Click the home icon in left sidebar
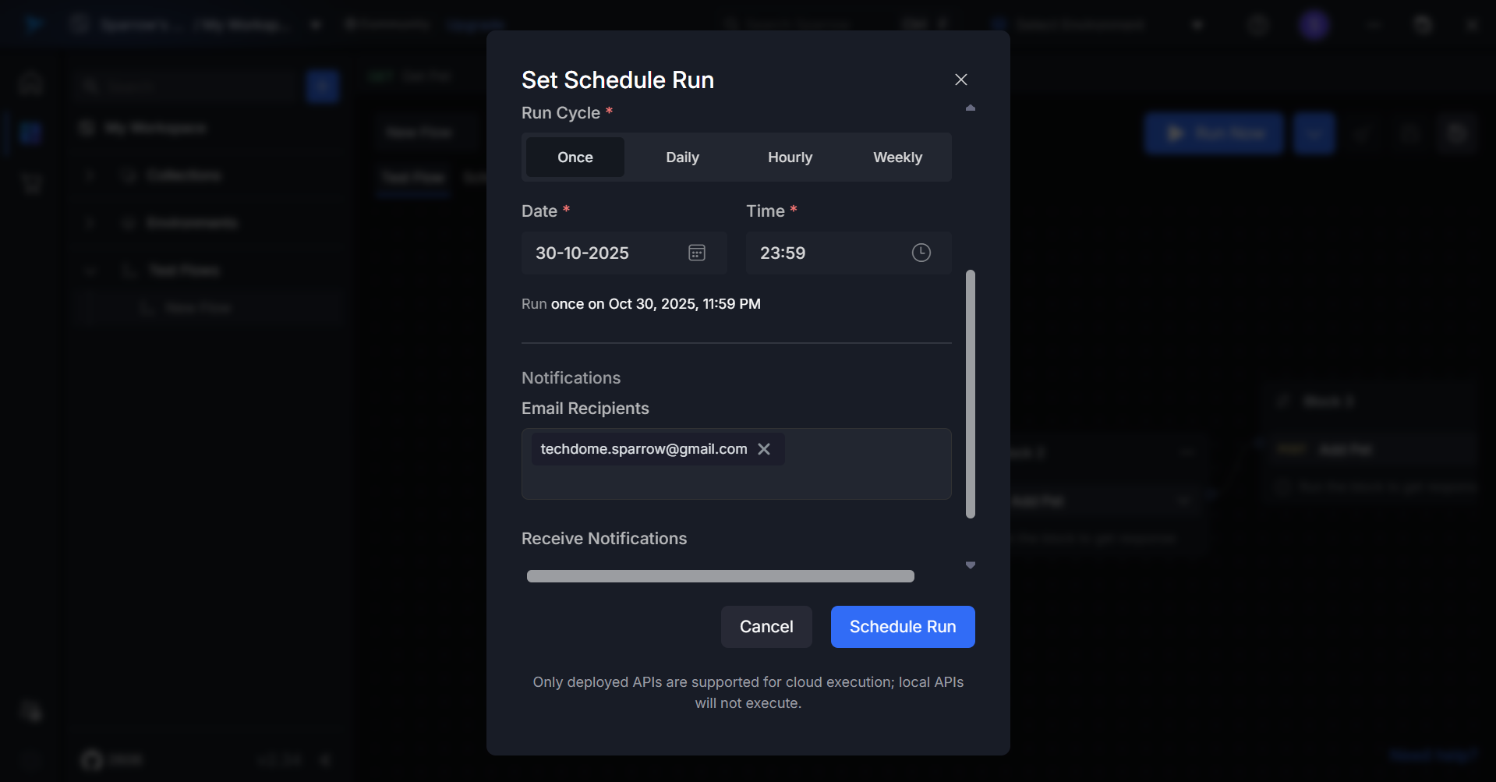This screenshot has width=1496, height=782. pos(31,83)
